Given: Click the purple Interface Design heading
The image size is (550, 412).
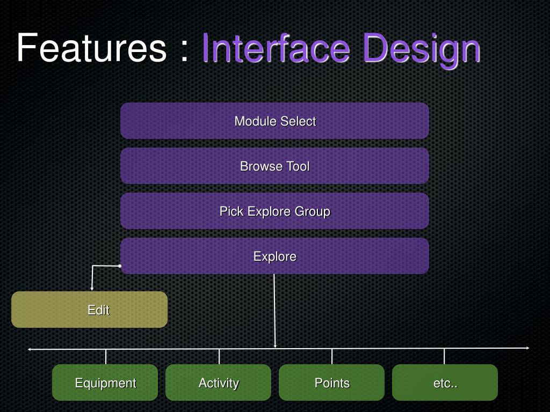Looking at the screenshot, I should 341,50.
